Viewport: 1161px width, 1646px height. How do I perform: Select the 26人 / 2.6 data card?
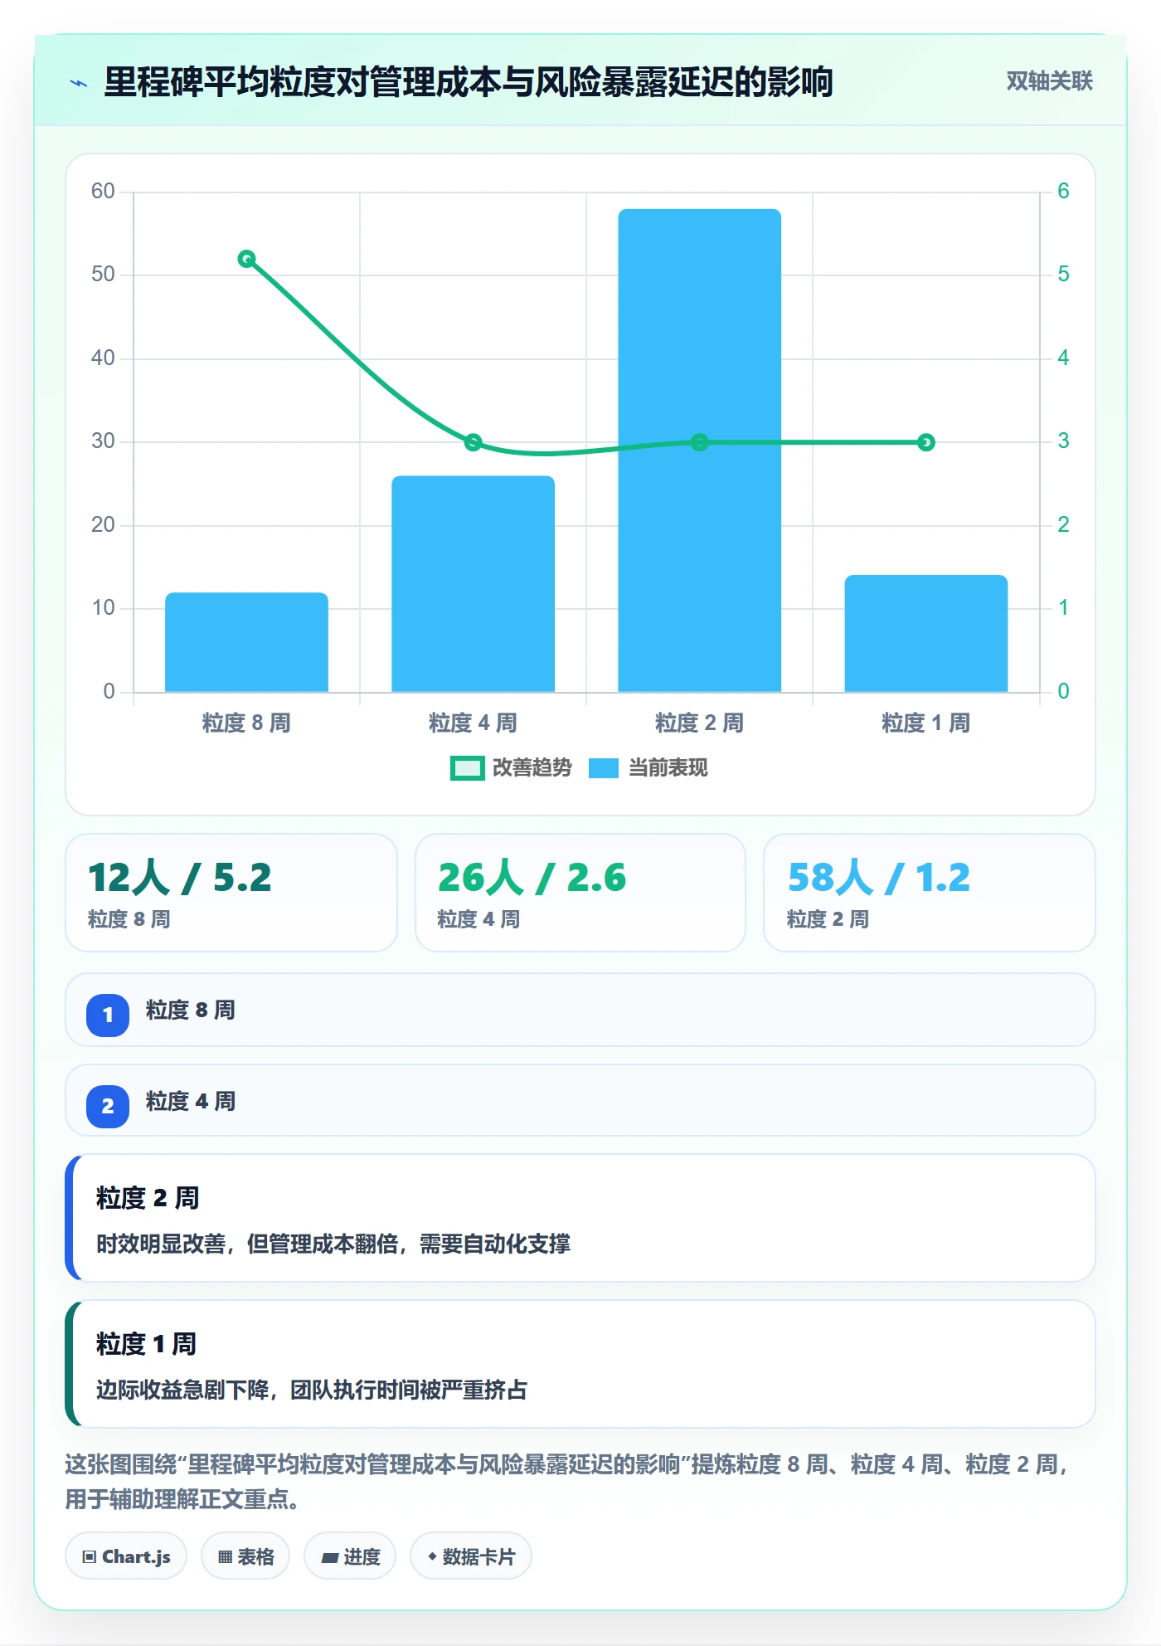point(580,893)
